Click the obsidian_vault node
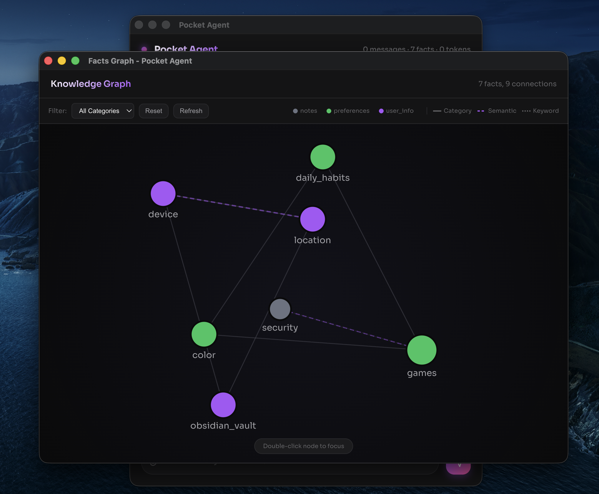The width and height of the screenshot is (599, 494). coord(223,405)
